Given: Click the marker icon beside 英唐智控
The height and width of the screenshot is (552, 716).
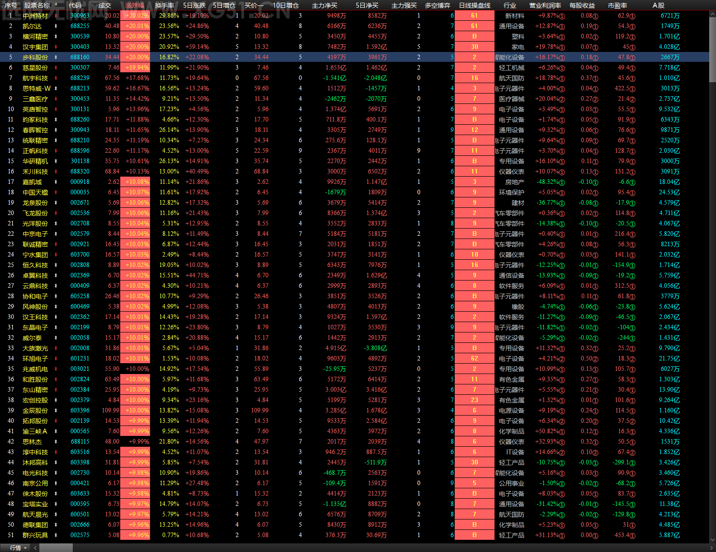Looking at the screenshot, I should (x=56, y=109).
